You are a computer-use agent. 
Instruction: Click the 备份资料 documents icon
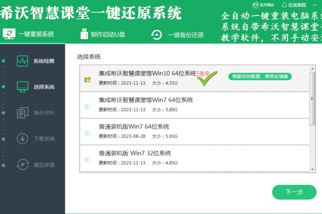point(23,113)
